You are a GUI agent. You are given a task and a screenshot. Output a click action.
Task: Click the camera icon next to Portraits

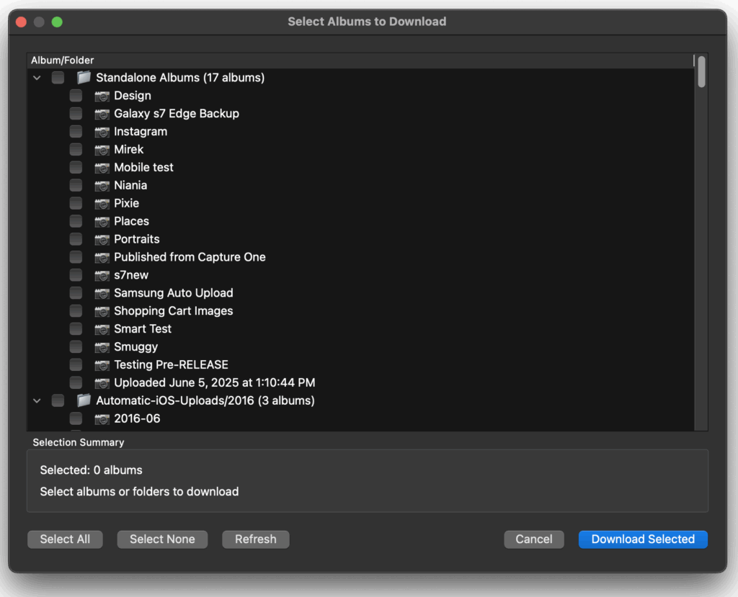pyautogui.click(x=102, y=238)
